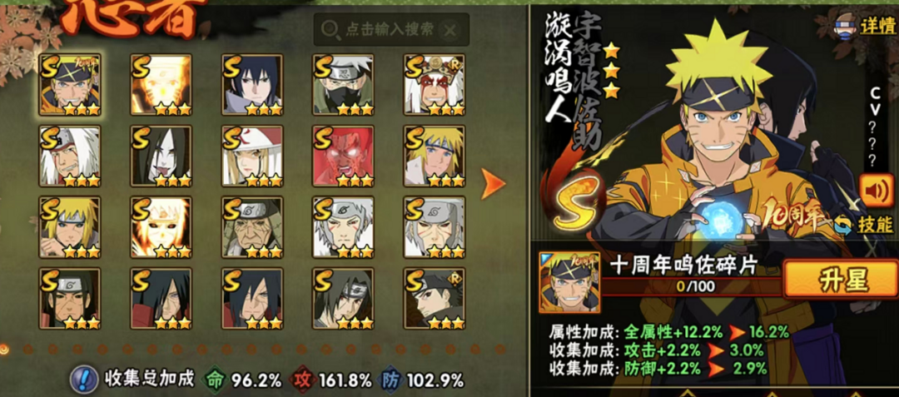Click the red 攻 attack bonus icon

304,380
